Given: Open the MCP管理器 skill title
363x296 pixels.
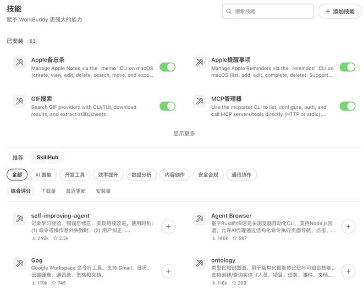Looking at the screenshot, I should coord(227,99).
